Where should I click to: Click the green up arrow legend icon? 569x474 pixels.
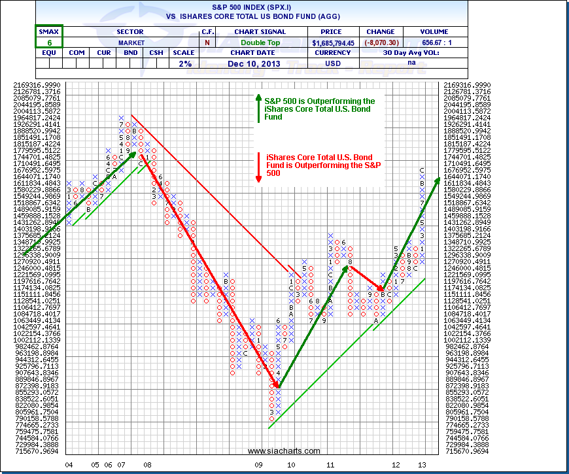click(258, 108)
